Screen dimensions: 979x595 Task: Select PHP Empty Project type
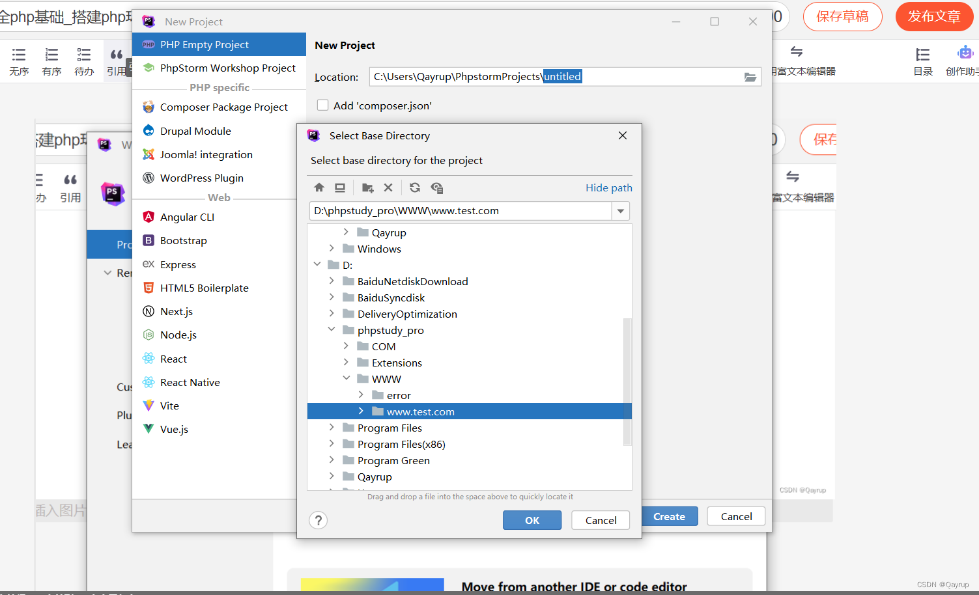219,44
